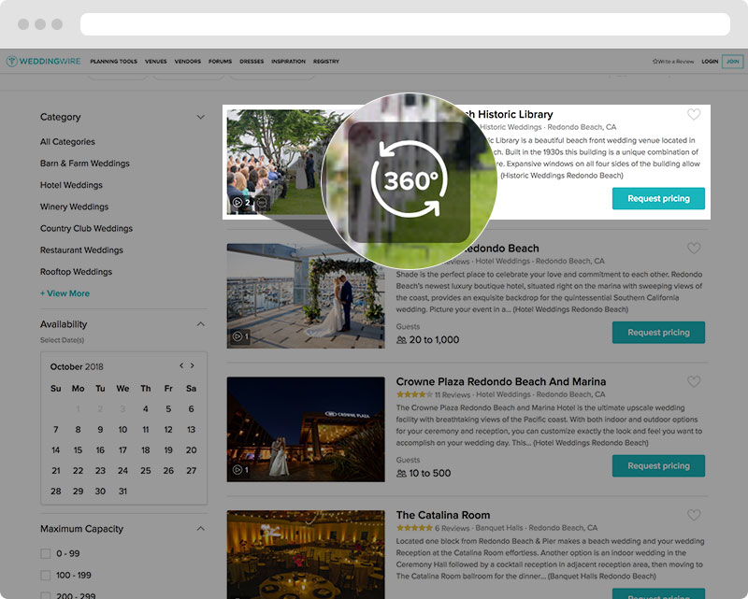Filter by Restaurant Weddings
This screenshot has width=748, height=599.
[x=81, y=250]
